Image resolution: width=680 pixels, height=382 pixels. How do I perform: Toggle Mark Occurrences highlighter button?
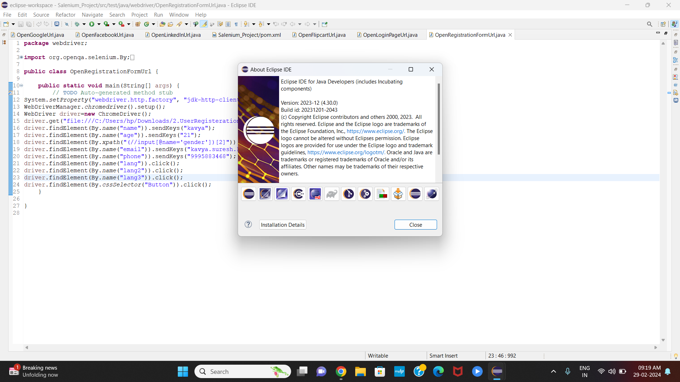[x=204, y=24]
